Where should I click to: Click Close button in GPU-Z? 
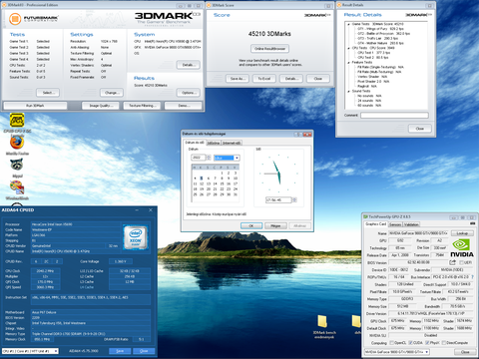(x=465, y=352)
